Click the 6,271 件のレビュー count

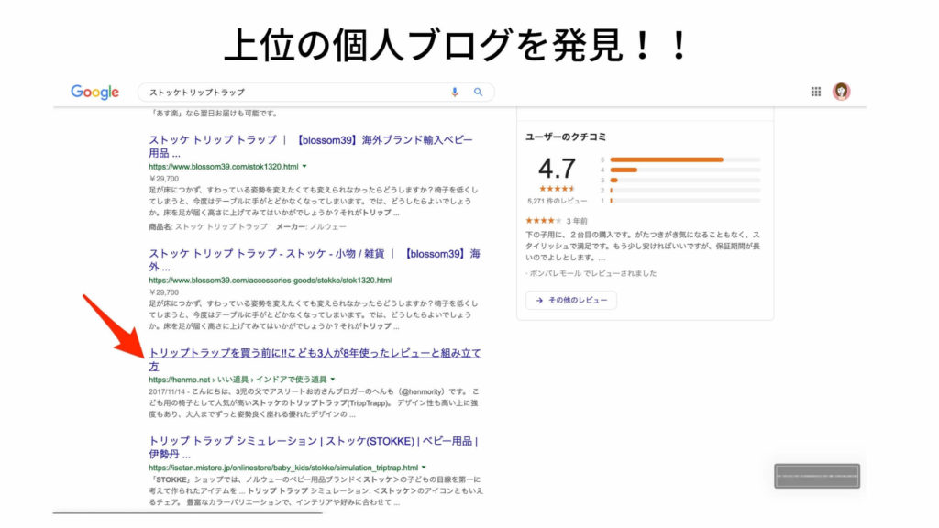coord(556,200)
